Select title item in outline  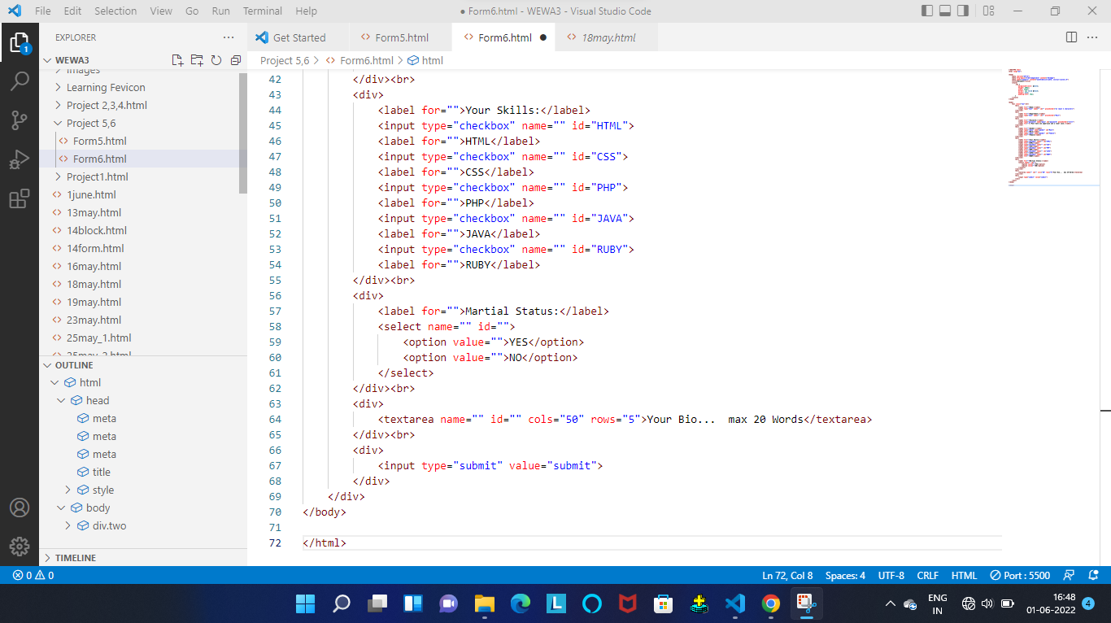(x=101, y=472)
